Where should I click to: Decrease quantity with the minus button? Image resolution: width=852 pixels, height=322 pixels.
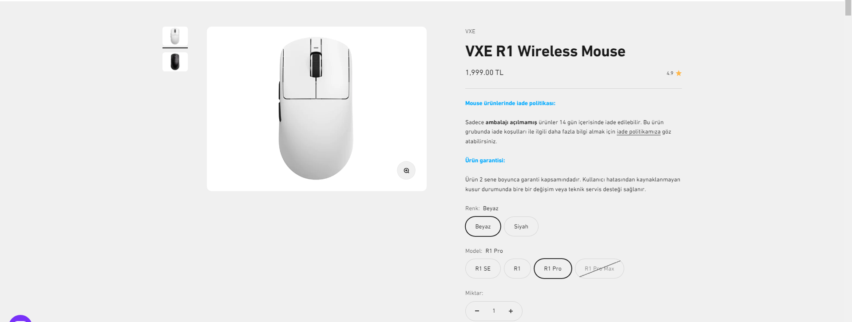(x=477, y=311)
